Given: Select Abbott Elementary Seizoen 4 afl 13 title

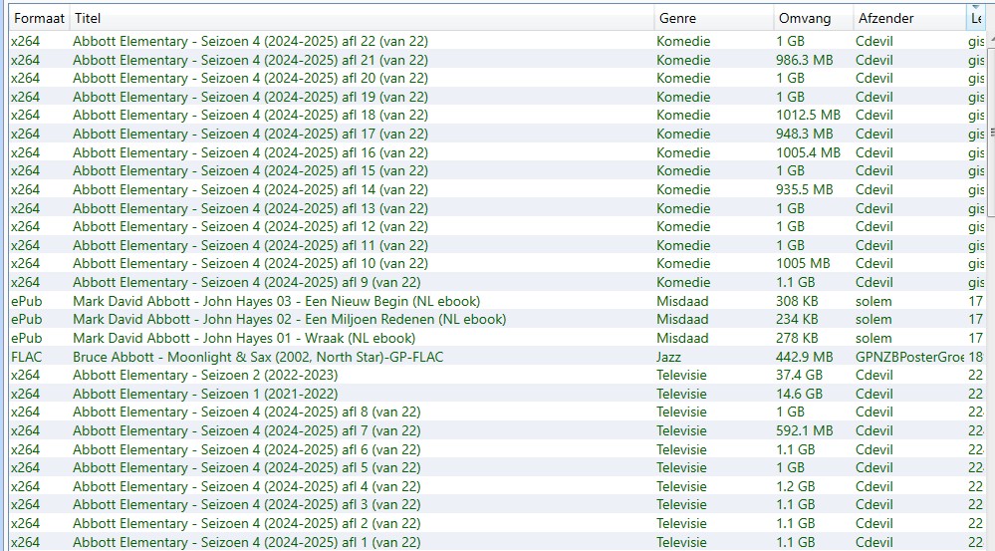Looking at the screenshot, I should (250, 208).
